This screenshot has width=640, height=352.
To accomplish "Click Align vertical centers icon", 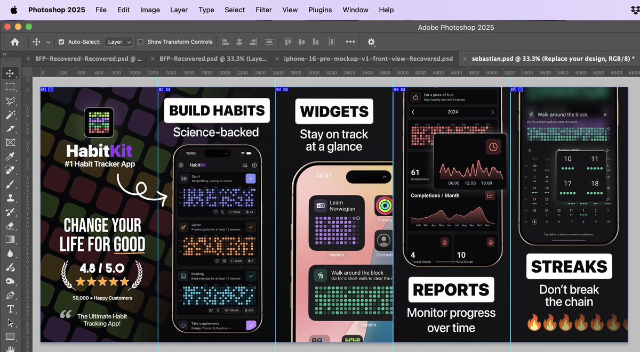I will pos(302,42).
